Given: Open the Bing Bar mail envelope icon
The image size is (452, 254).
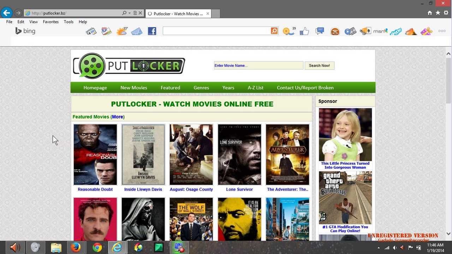Looking at the screenshot, I should click(137, 31).
